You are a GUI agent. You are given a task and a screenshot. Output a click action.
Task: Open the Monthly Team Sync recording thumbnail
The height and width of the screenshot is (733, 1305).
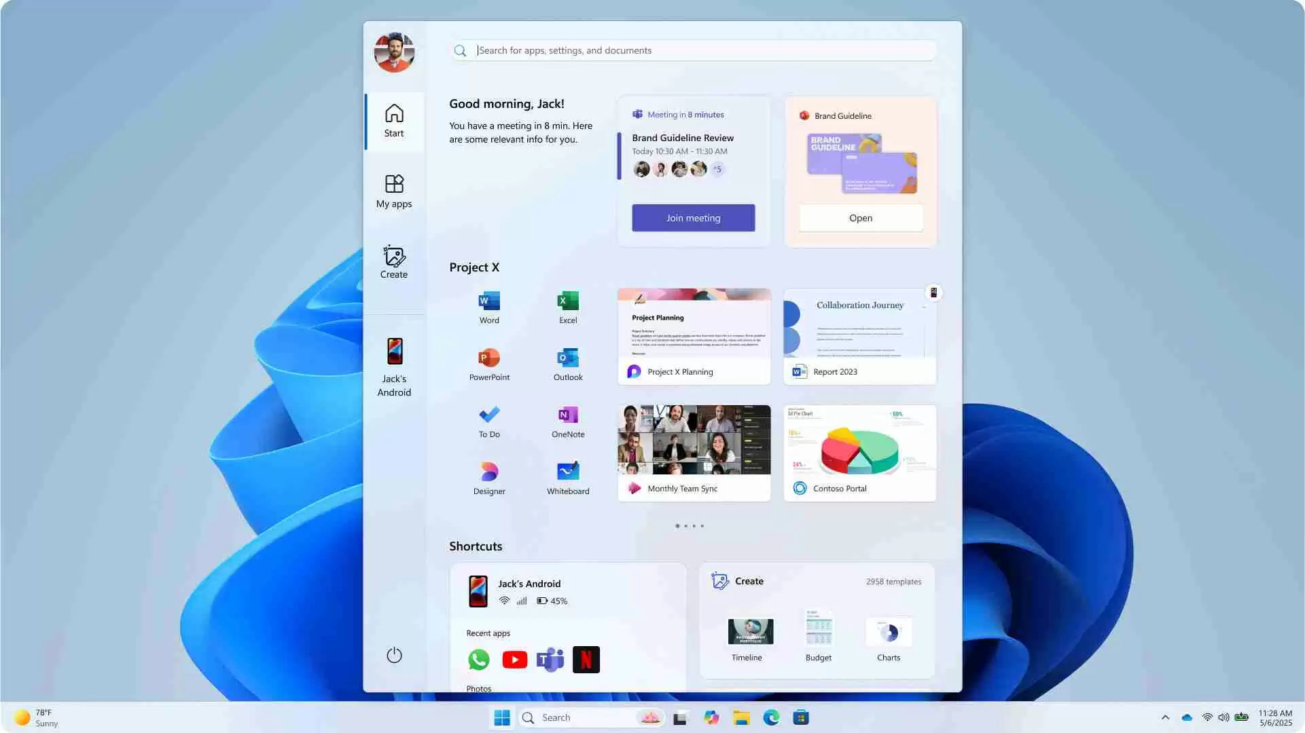(694, 439)
